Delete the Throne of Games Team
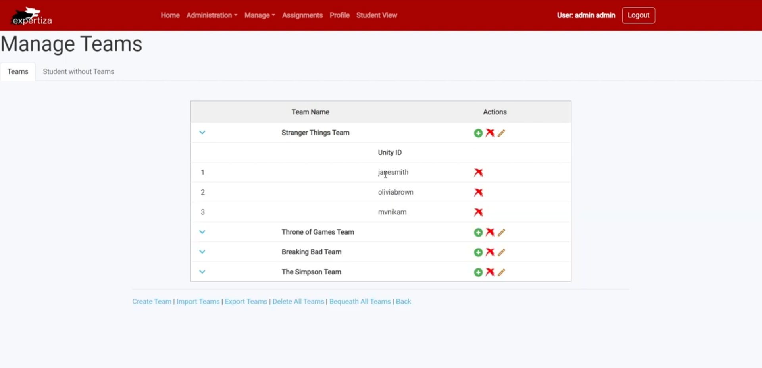 coord(490,232)
